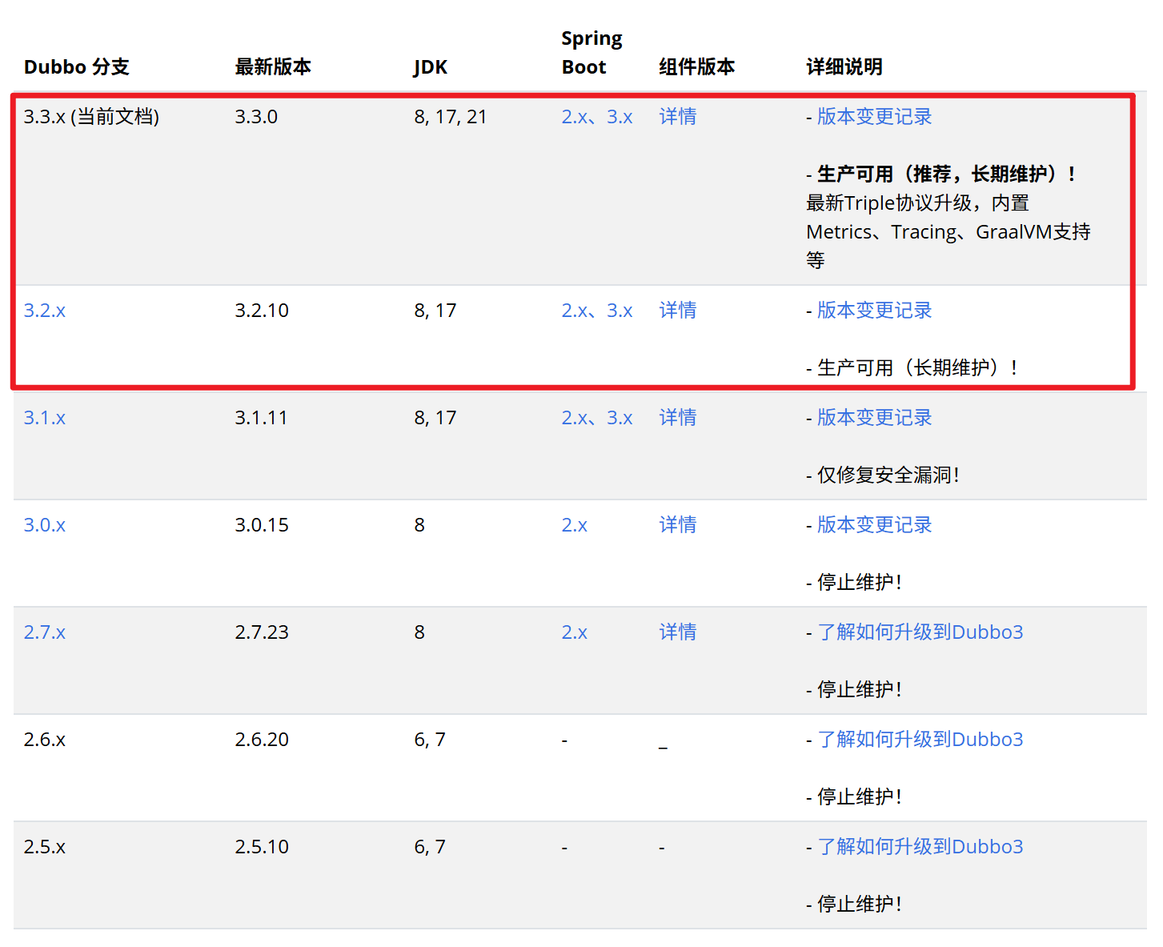Click 停止维护! text in 2.5.x row
The height and width of the screenshot is (947, 1163).
coord(859,905)
